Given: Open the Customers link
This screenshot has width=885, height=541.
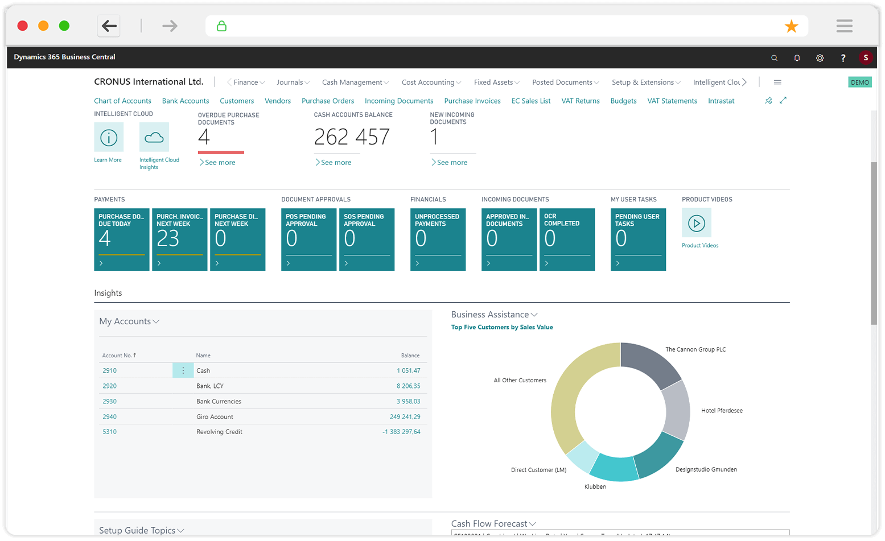Looking at the screenshot, I should [x=237, y=101].
